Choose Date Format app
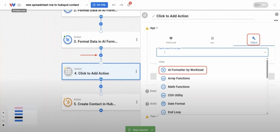The image size is (280, 132). 176,104
